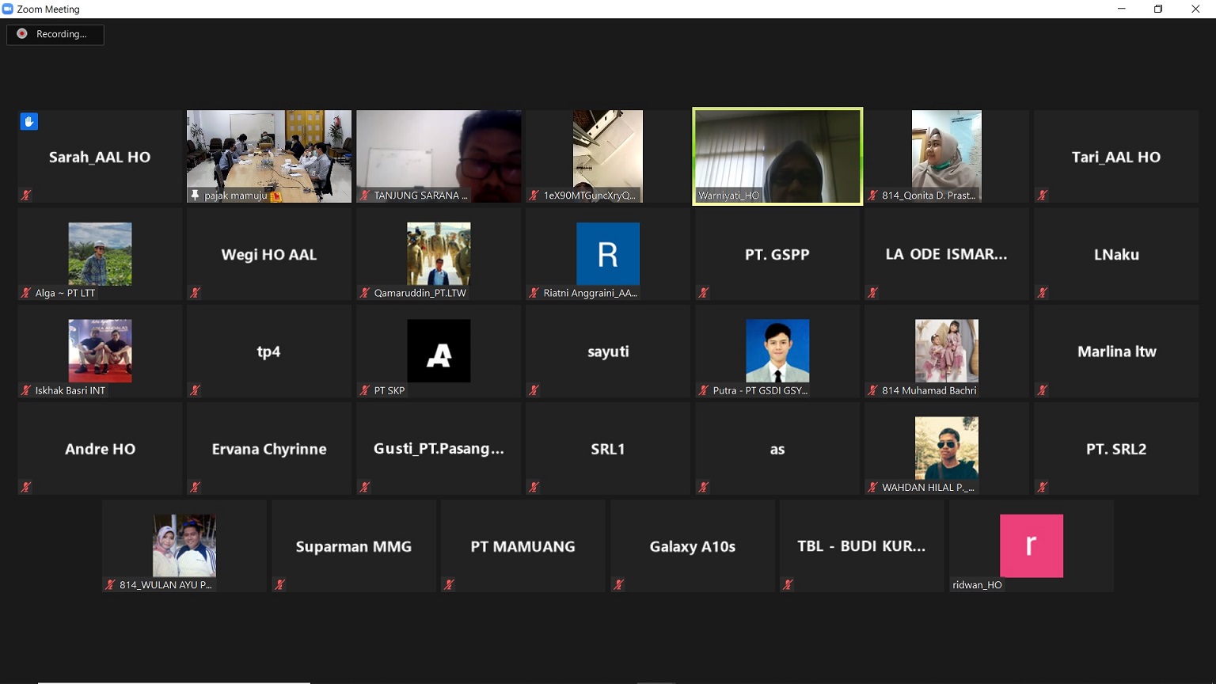Image resolution: width=1216 pixels, height=684 pixels.
Task: Click the muted mic icon on Tari_AAL HO tile
Action: click(x=1042, y=196)
